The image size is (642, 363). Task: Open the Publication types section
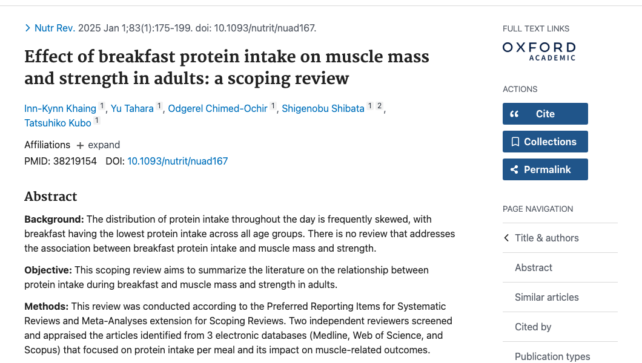point(552,356)
